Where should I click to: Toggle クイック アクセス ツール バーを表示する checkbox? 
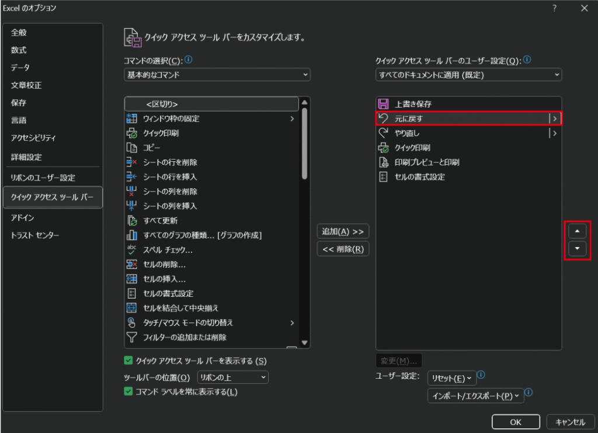(128, 361)
